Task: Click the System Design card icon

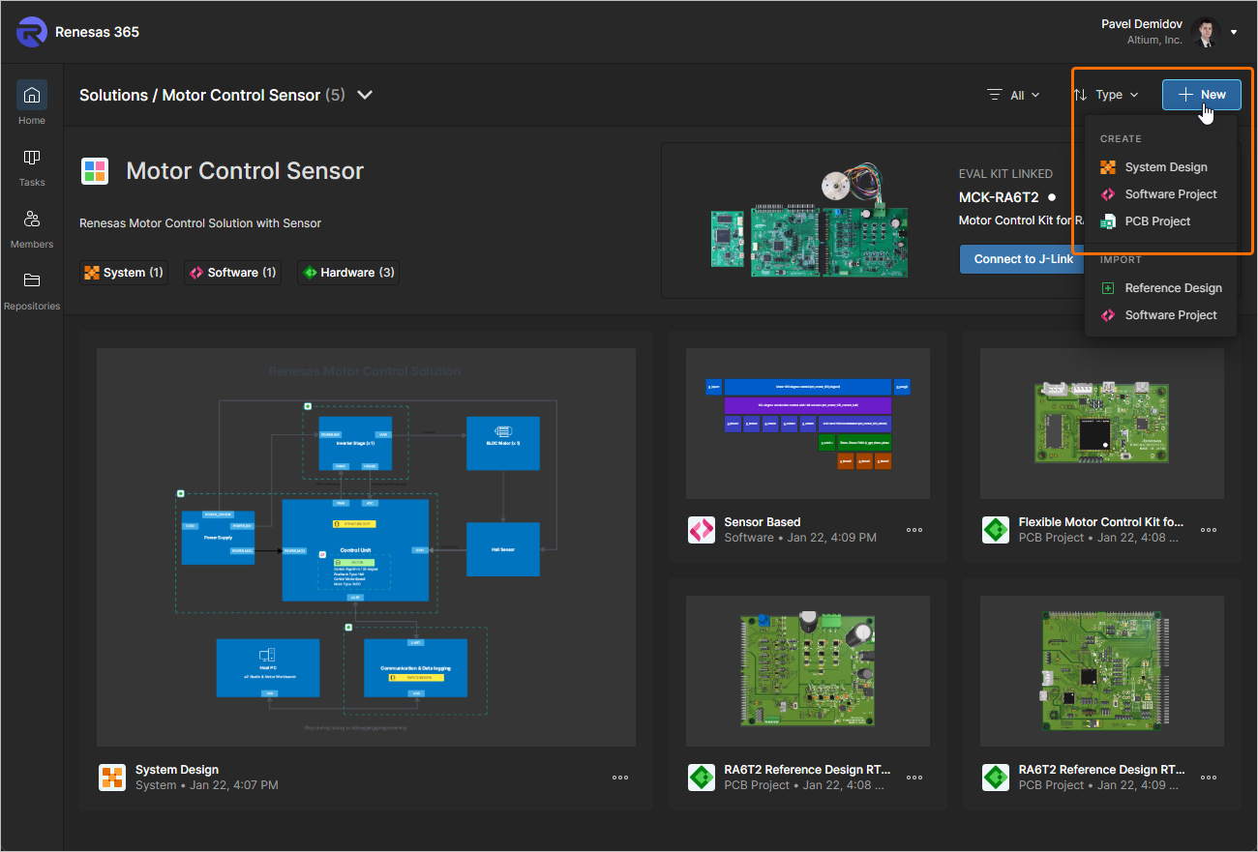Action: [x=112, y=778]
